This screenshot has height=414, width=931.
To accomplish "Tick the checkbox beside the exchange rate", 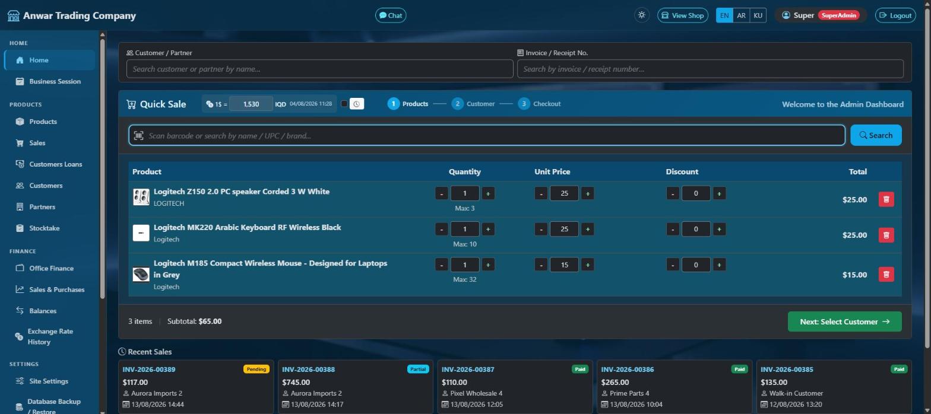I will click(x=344, y=104).
